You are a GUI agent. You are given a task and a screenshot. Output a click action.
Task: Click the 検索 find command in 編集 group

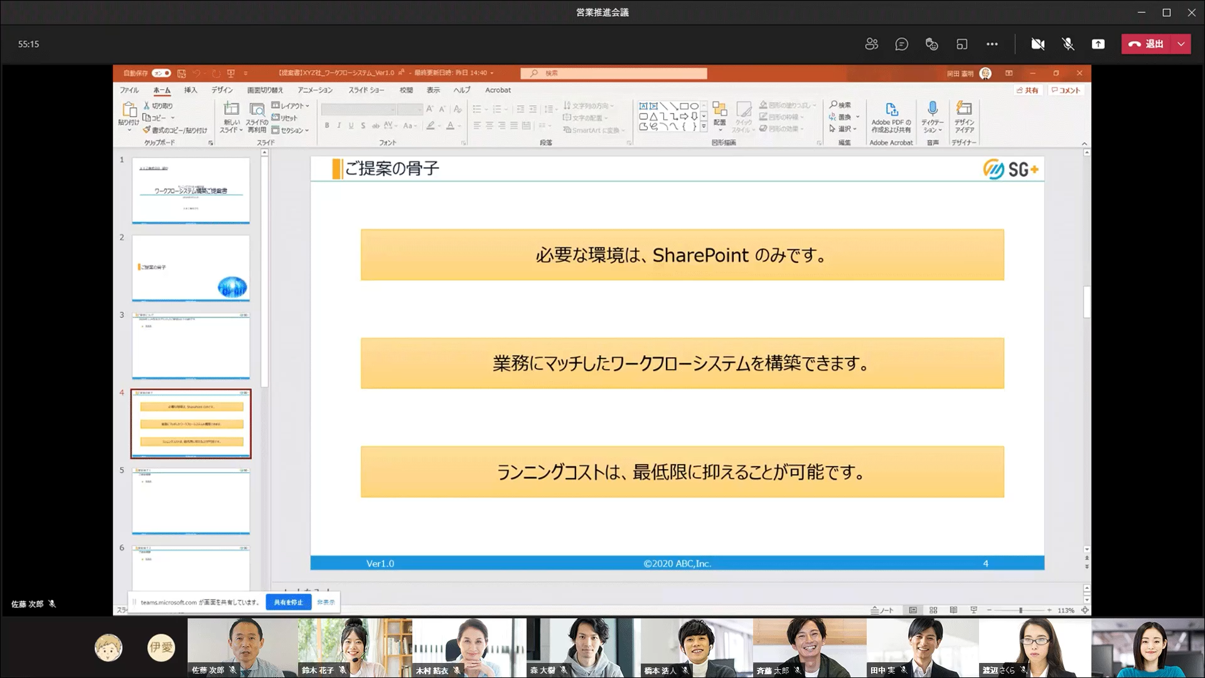point(840,105)
